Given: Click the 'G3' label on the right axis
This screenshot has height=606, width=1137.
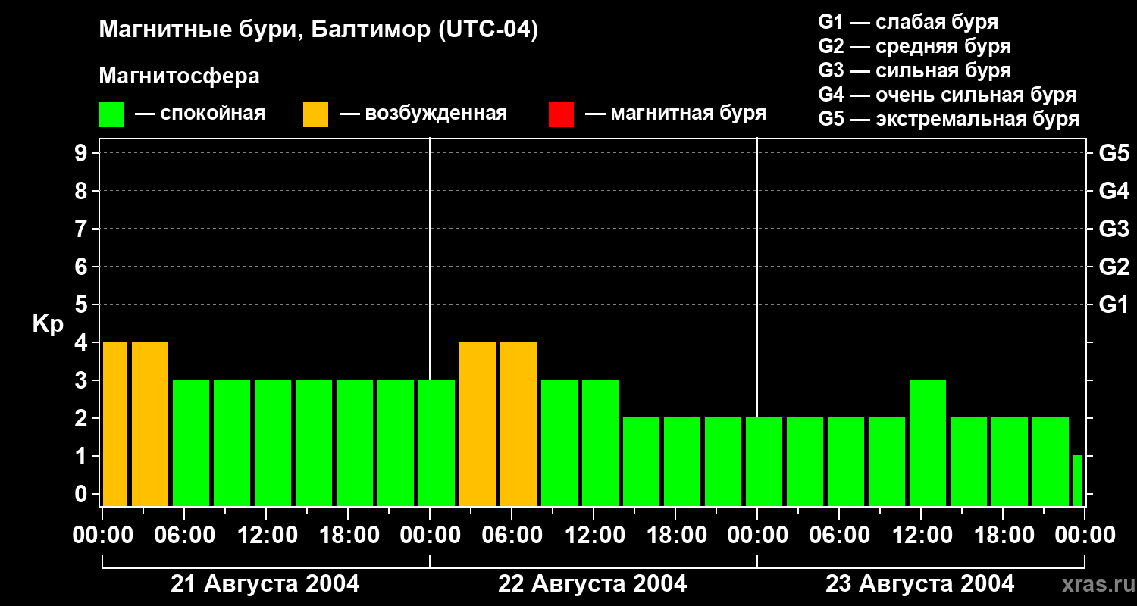Looking at the screenshot, I should [1114, 229].
